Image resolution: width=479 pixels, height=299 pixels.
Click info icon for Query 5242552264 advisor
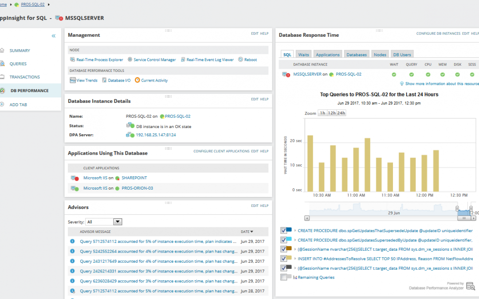72,251
